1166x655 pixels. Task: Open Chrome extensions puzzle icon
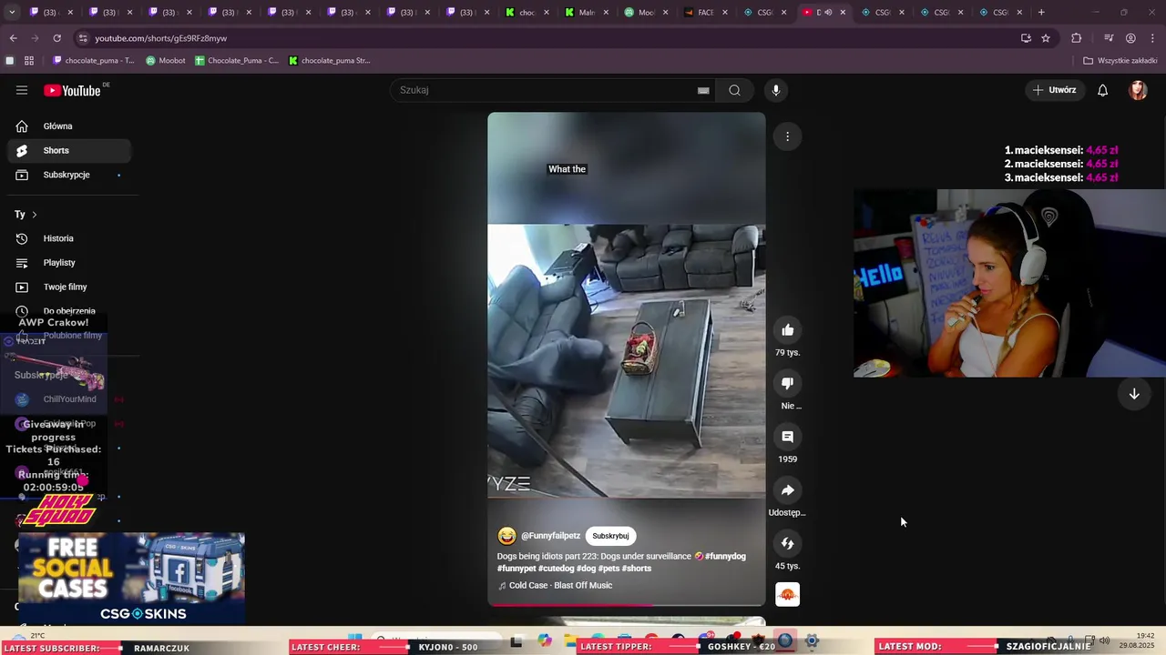pos(1076,38)
